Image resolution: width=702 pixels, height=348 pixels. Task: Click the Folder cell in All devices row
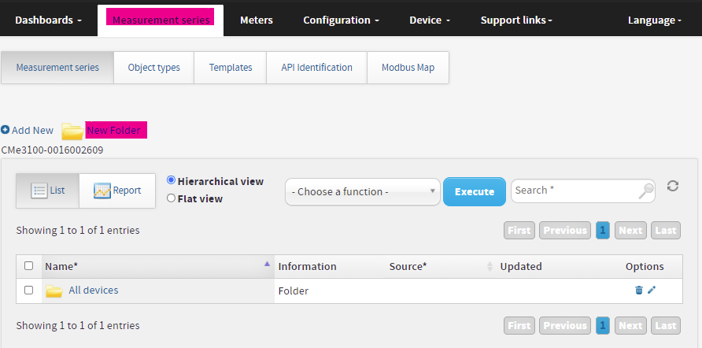(294, 291)
